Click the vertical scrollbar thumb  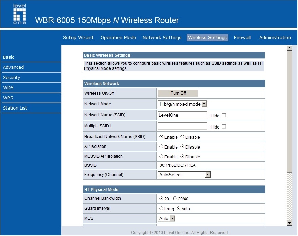289,112
